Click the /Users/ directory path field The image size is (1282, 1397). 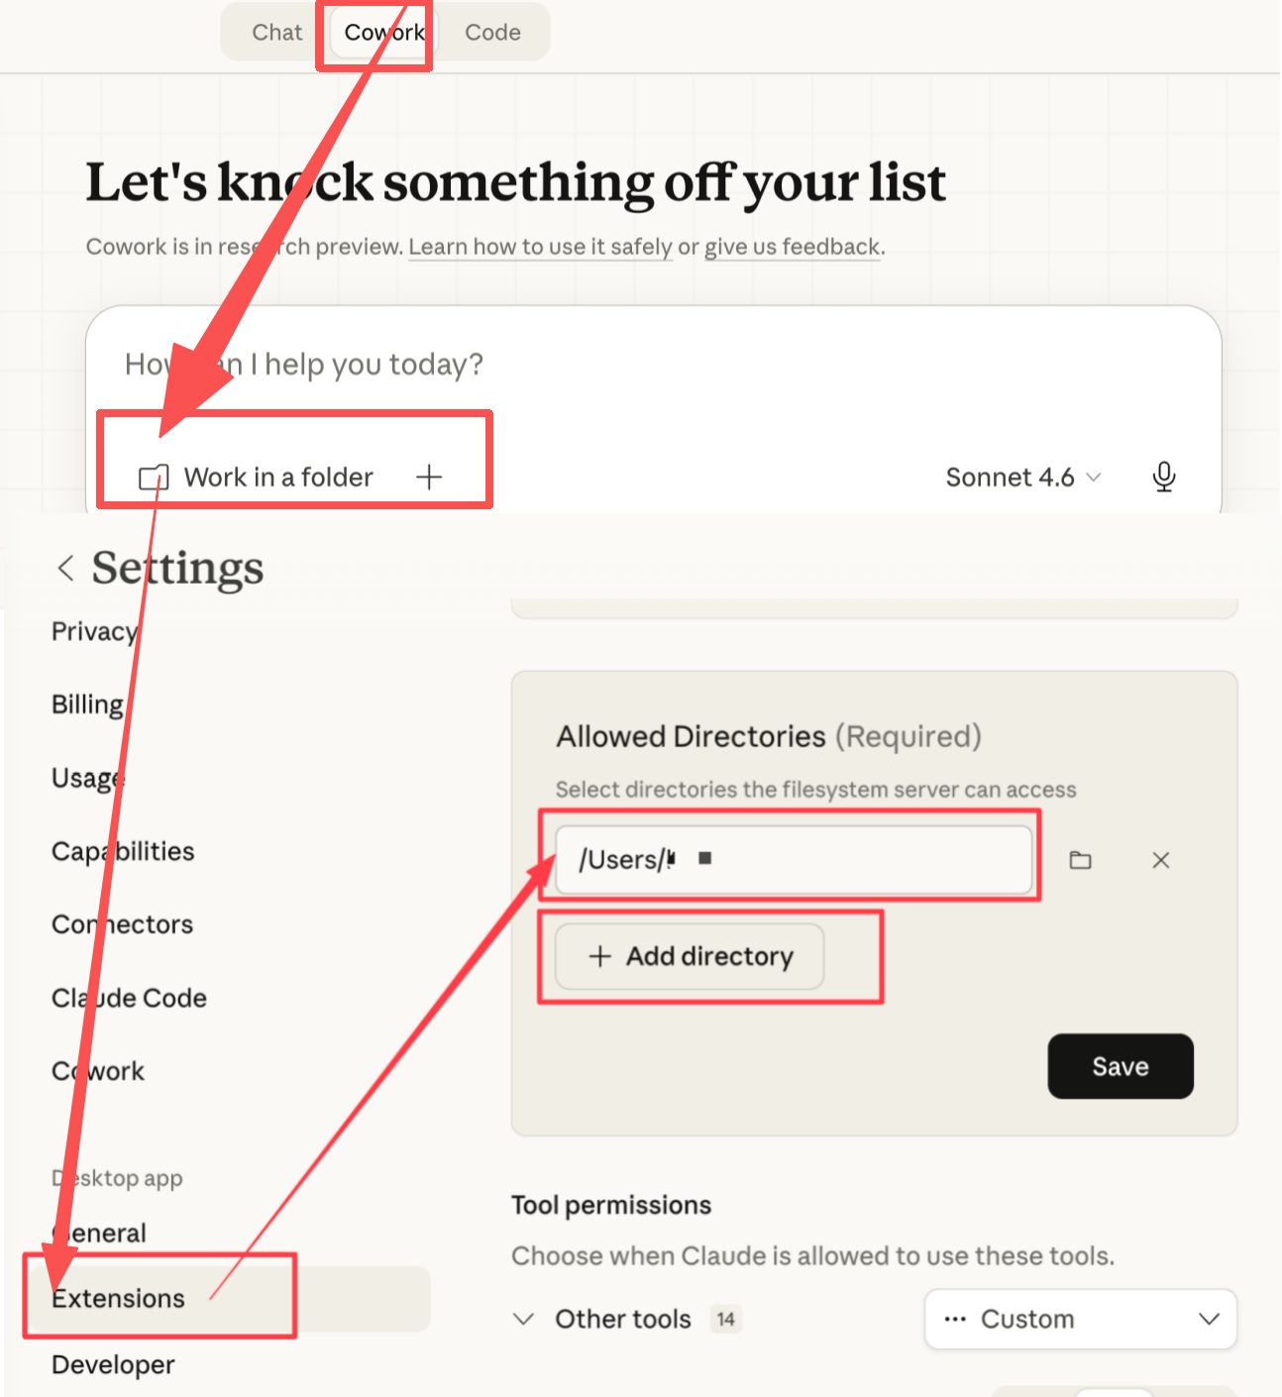click(793, 860)
